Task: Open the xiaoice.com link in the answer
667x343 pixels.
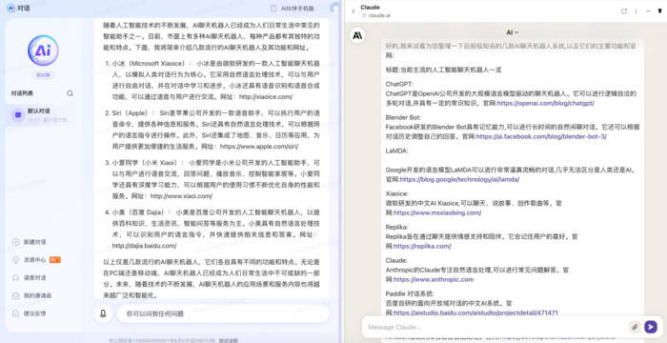Action: pos(266,96)
